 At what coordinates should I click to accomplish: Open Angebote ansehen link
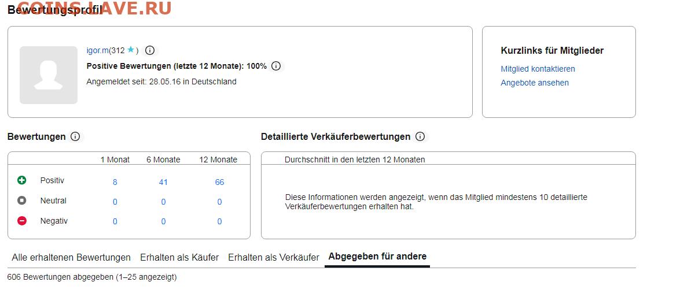pyautogui.click(x=535, y=83)
